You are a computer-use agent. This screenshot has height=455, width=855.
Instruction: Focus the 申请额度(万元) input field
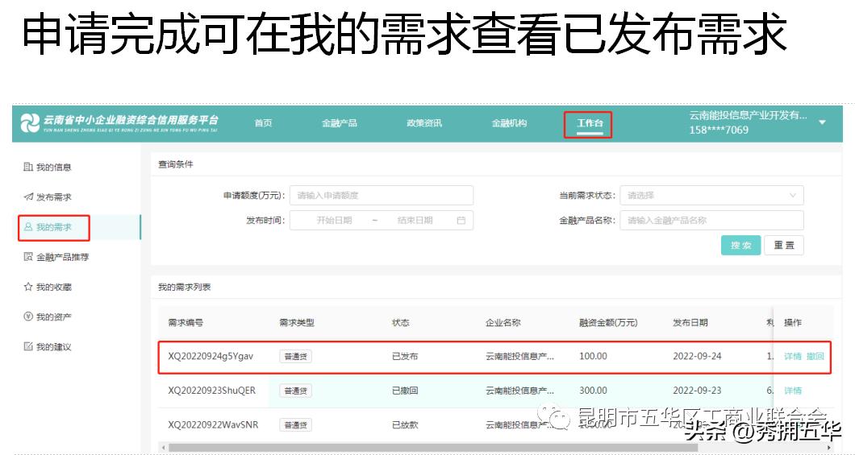(382, 196)
